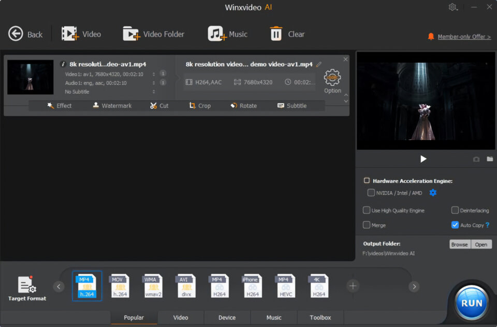Open hardware acceleration settings gear
This screenshot has width=497, height=327.
433,193
